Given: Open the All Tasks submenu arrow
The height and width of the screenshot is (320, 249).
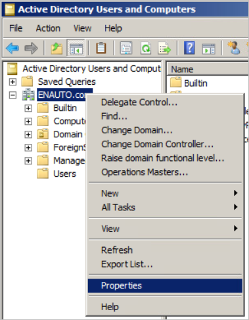Looking at the screenshot, I should pyautogui.click(x=235, y=207).
